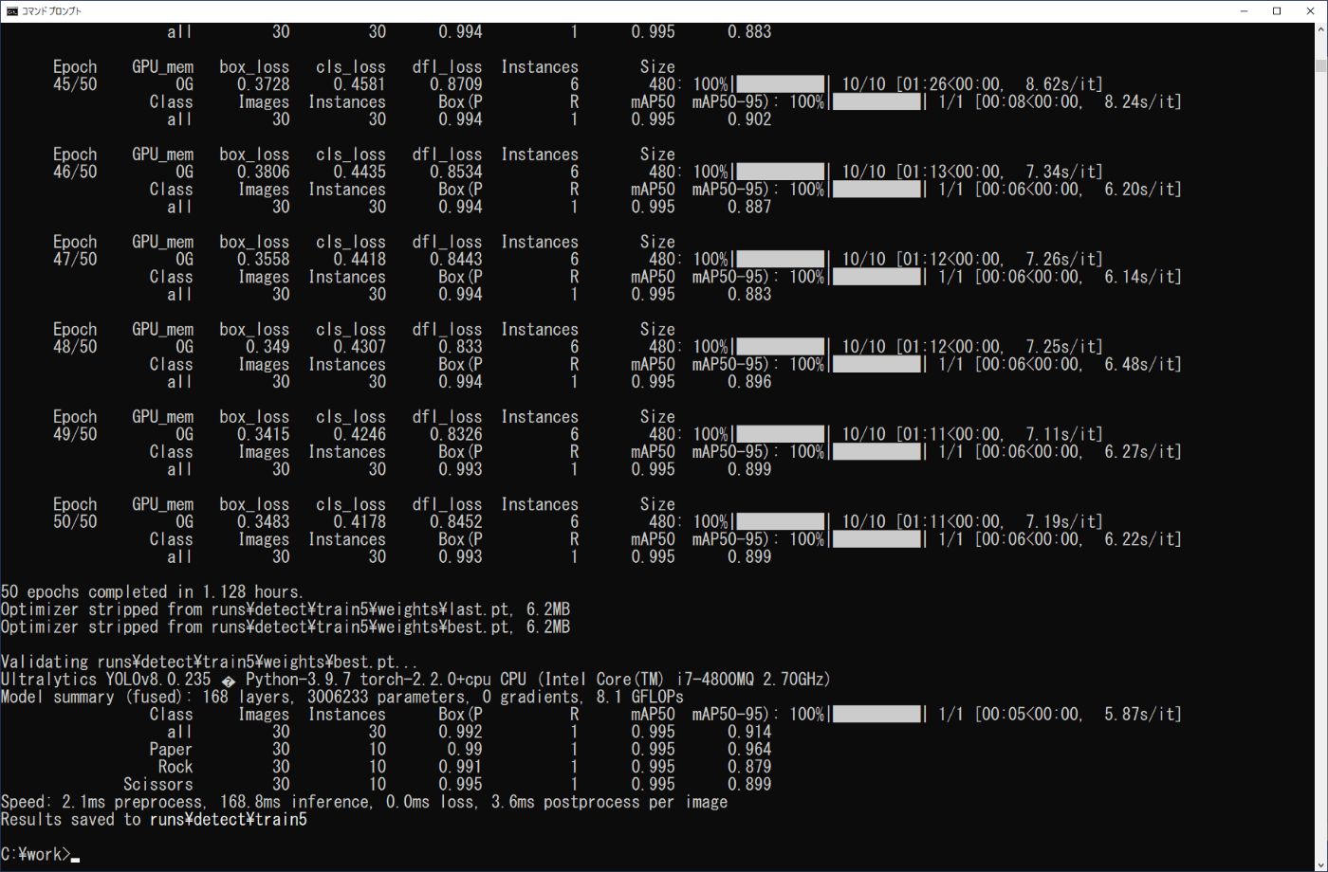This screenshot has width=1328, height=872.
Task: Click box_loss value 0.3728
Action: click(264, 84)
